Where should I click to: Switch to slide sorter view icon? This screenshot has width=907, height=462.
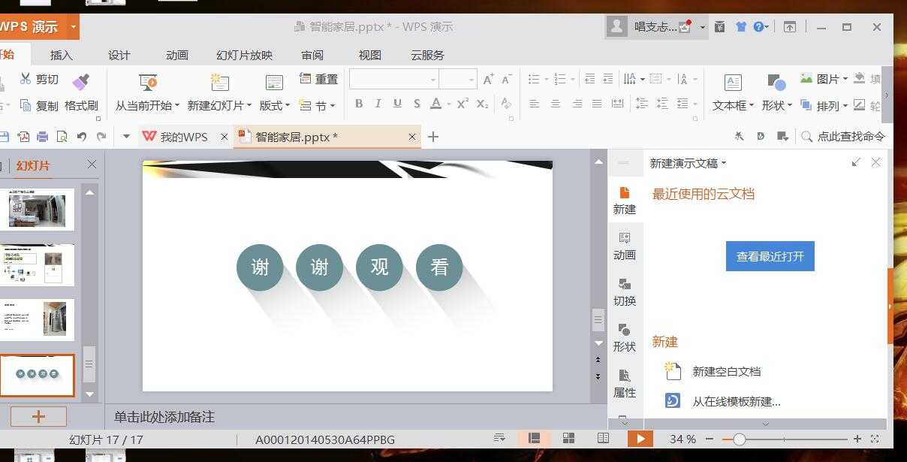[568, 439]
